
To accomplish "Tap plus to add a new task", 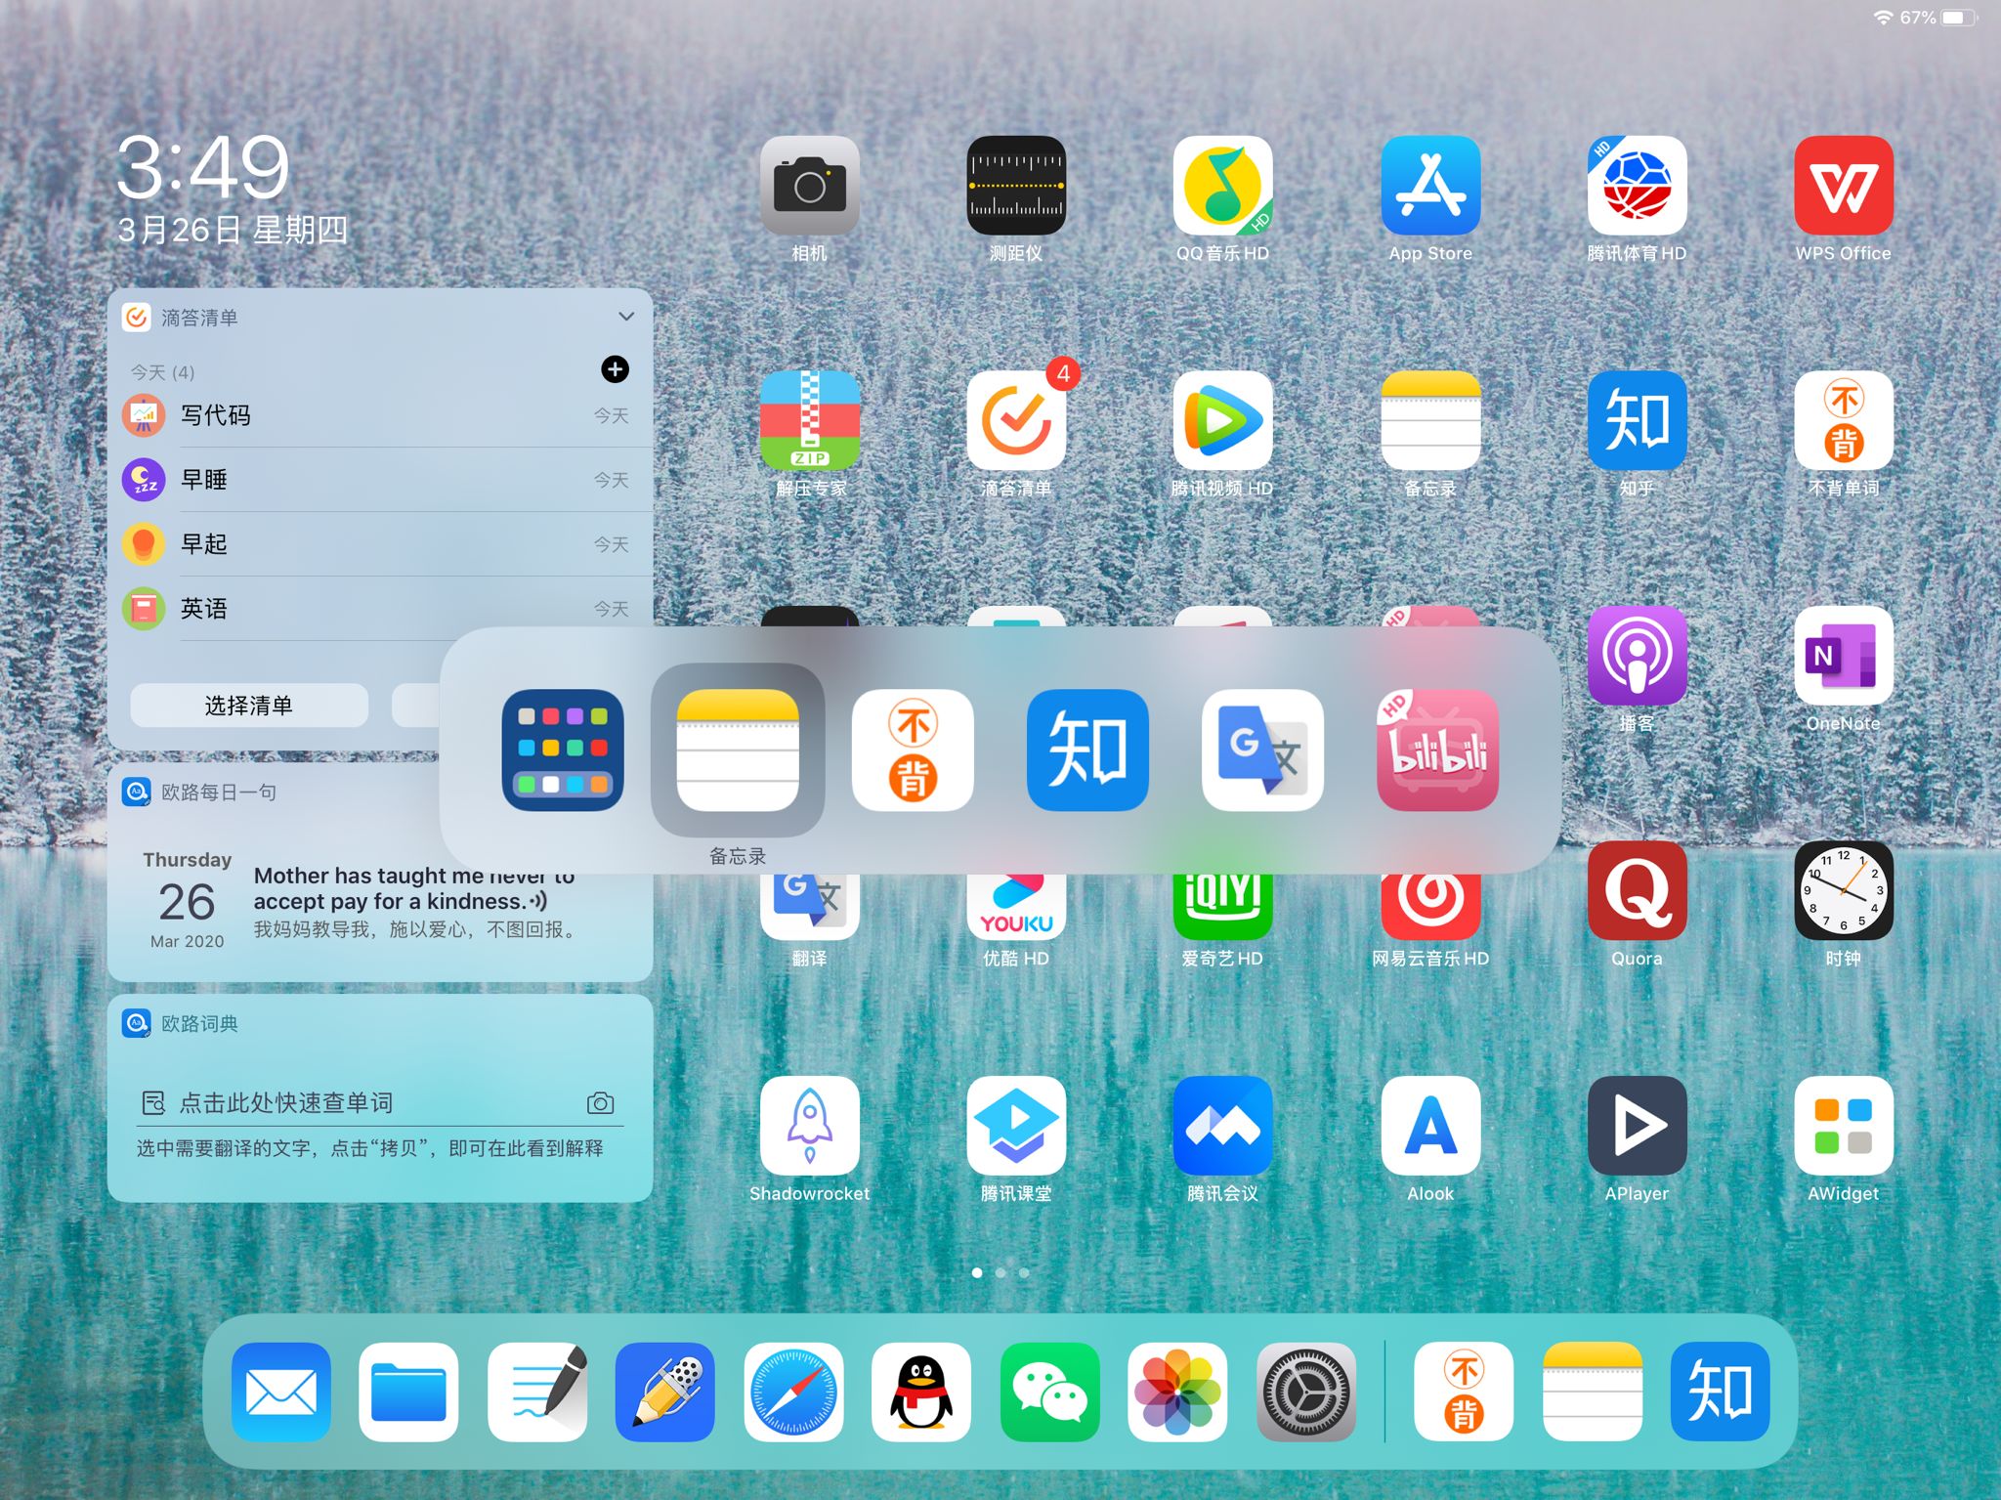I will point(615,370).
